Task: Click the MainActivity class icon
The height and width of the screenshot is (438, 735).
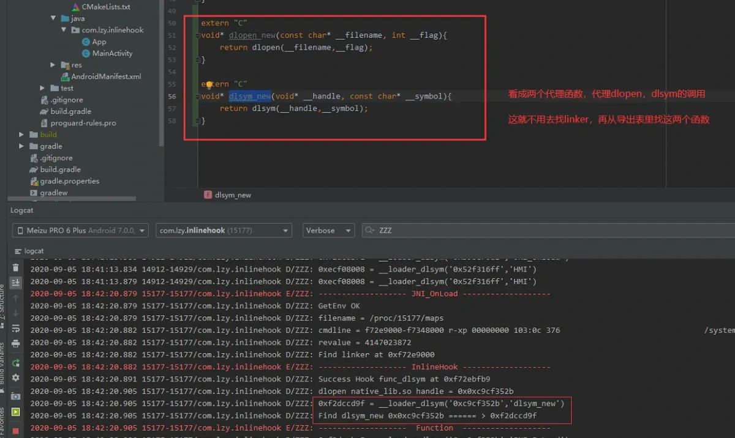Action: click(x=86, y=53)
